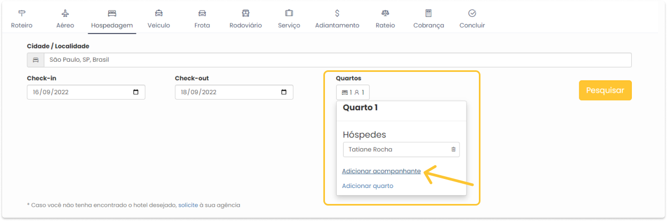667x221 pixels.
Task: Click the Adiantamento dollar icon
Action: pos(337,13)
